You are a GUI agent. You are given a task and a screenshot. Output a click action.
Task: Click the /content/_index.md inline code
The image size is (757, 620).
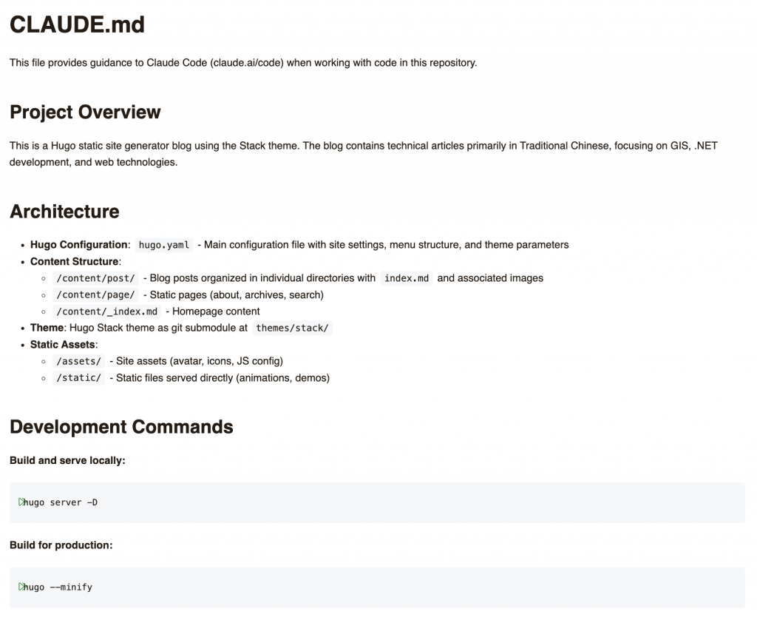click(106, 311)
